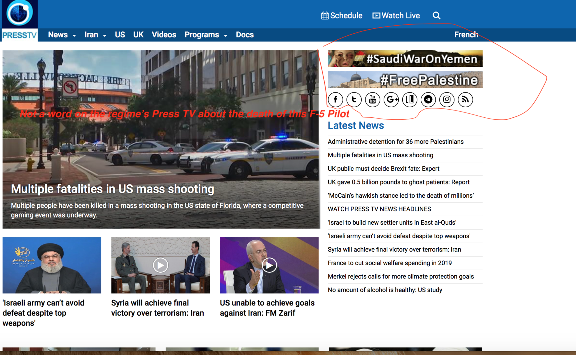This screenshot has height=355, width=576.
Task: Click the social icon between Google Plus and Telegram
Action: (410, 100)
